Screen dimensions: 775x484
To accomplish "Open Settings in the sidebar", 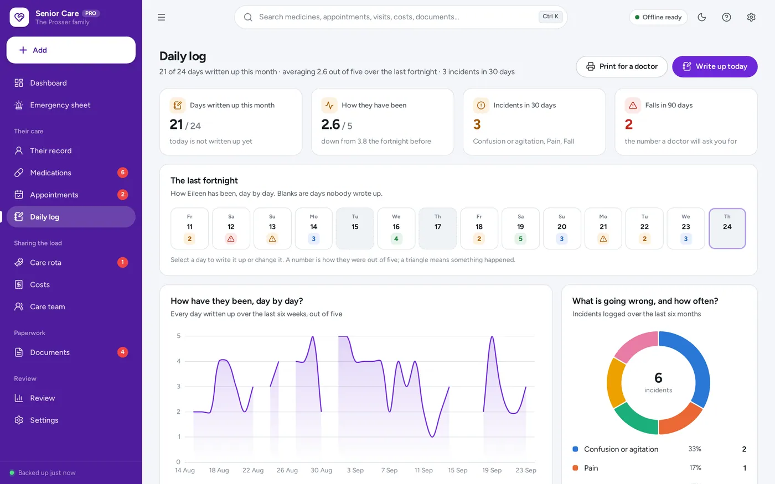I will click(x=71, y=420).
